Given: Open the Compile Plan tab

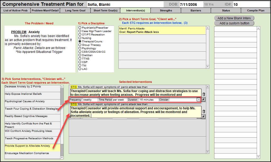Looking at the screenshot, I should (x=255, y=11).
